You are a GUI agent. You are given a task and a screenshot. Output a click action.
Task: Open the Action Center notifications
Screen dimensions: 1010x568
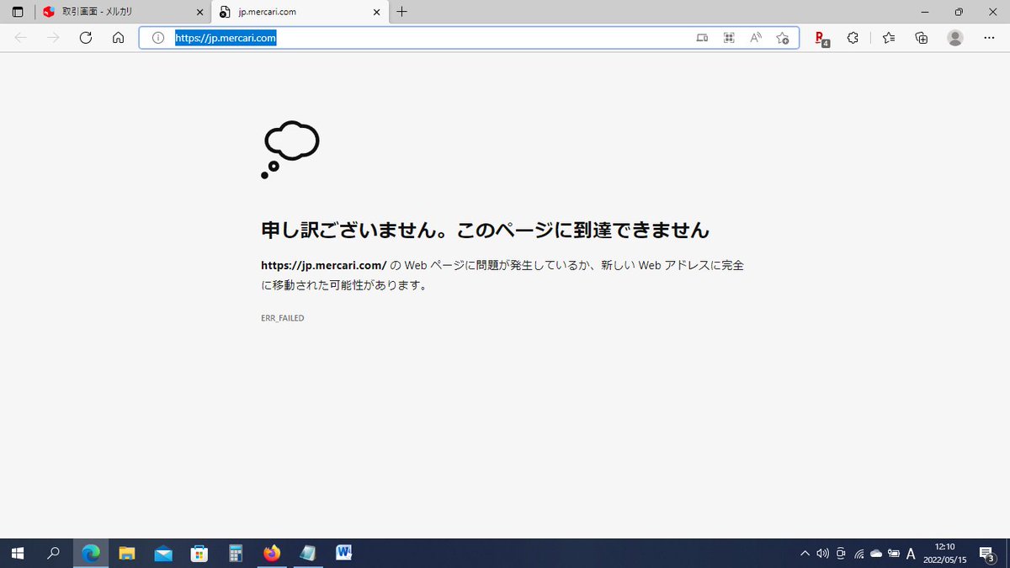[988, 553]
